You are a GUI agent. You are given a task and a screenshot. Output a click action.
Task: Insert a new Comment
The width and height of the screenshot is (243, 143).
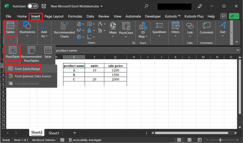[x=206, y=28]
